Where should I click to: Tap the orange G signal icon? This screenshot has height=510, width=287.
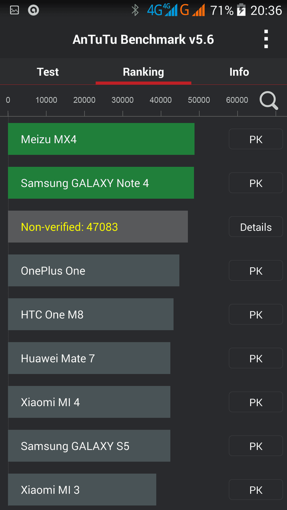[193, 10]
